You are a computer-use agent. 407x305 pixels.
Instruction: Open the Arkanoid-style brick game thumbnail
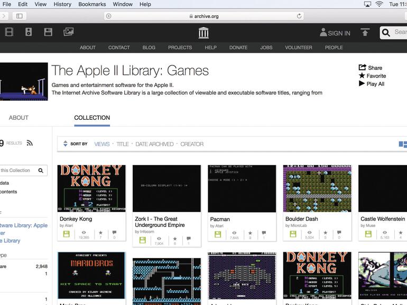[242, 275]
